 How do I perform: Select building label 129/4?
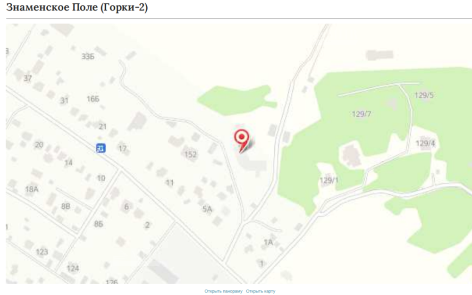[425, 143]
